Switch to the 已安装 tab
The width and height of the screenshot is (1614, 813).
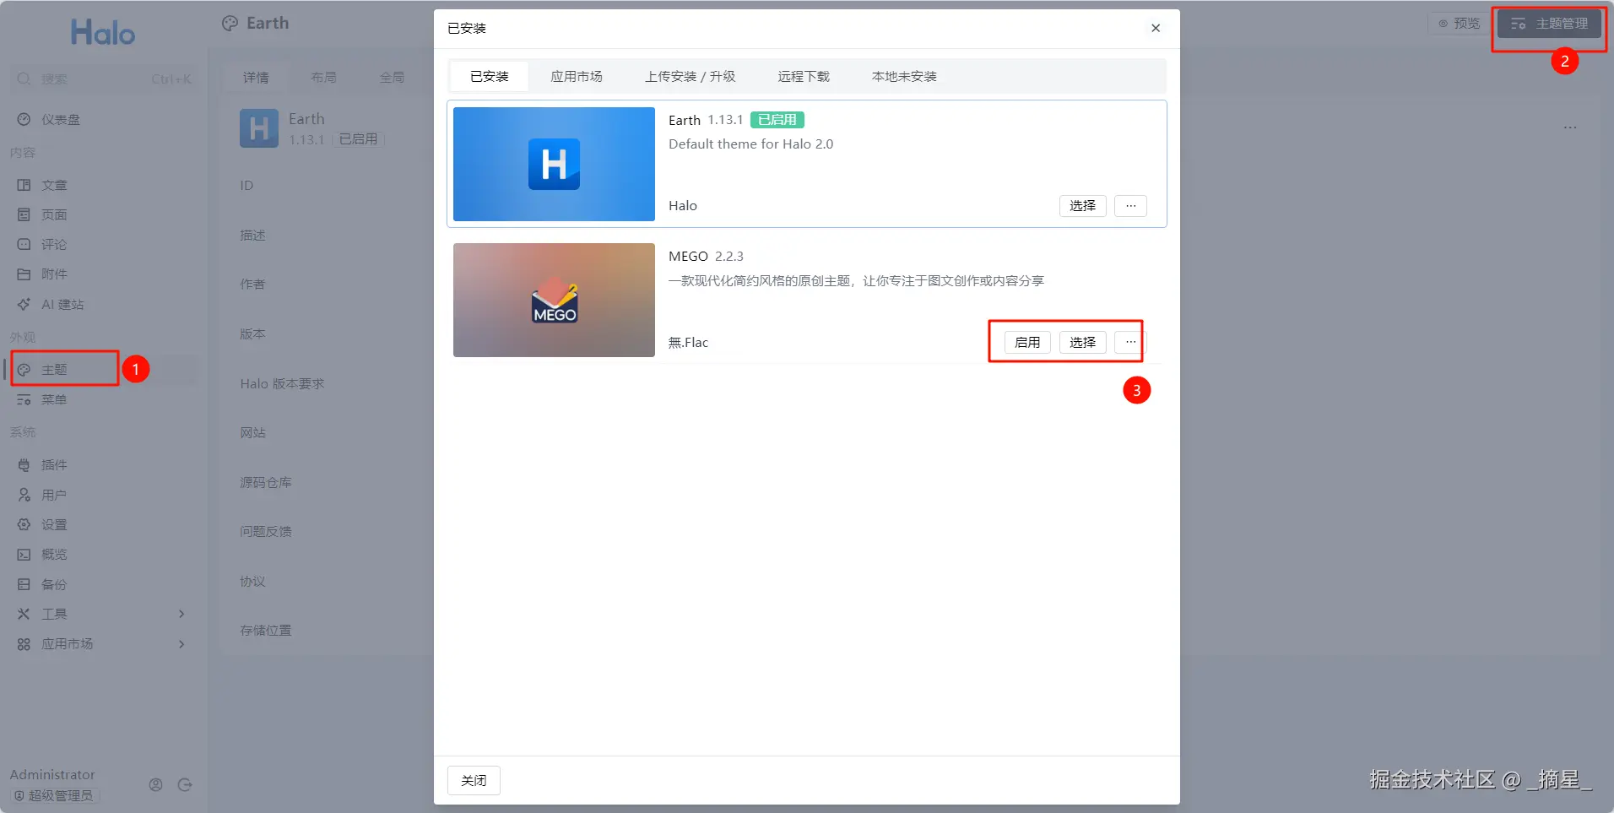tap(490, 77)
